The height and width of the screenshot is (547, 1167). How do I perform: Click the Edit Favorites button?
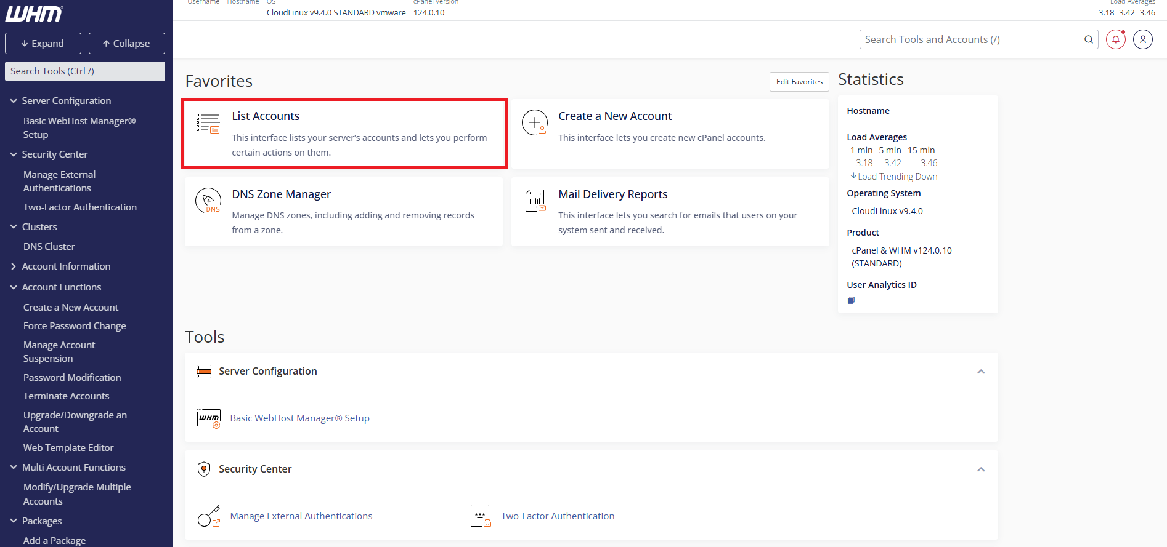click(799, 82)
